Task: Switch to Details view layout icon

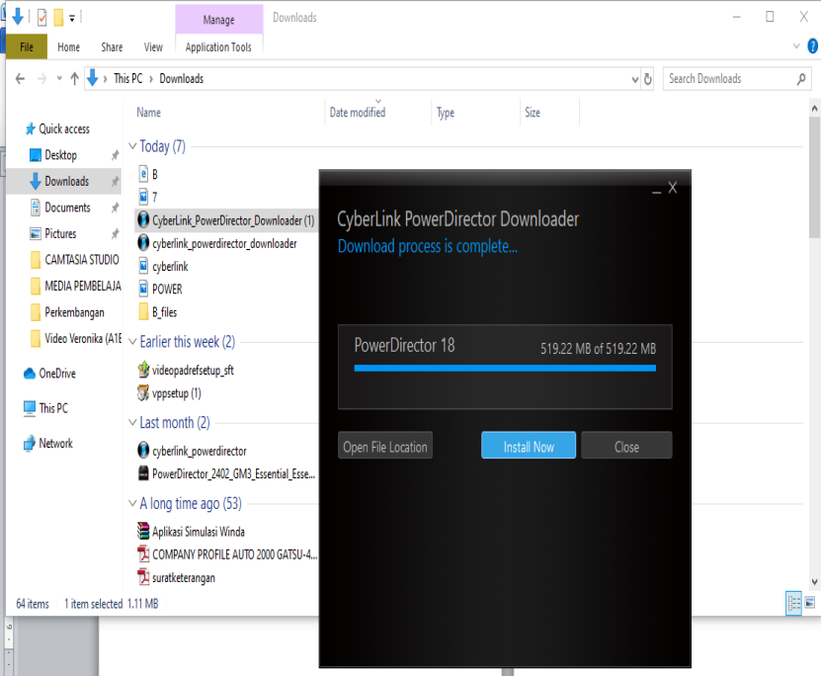Action: coord(793,603)
